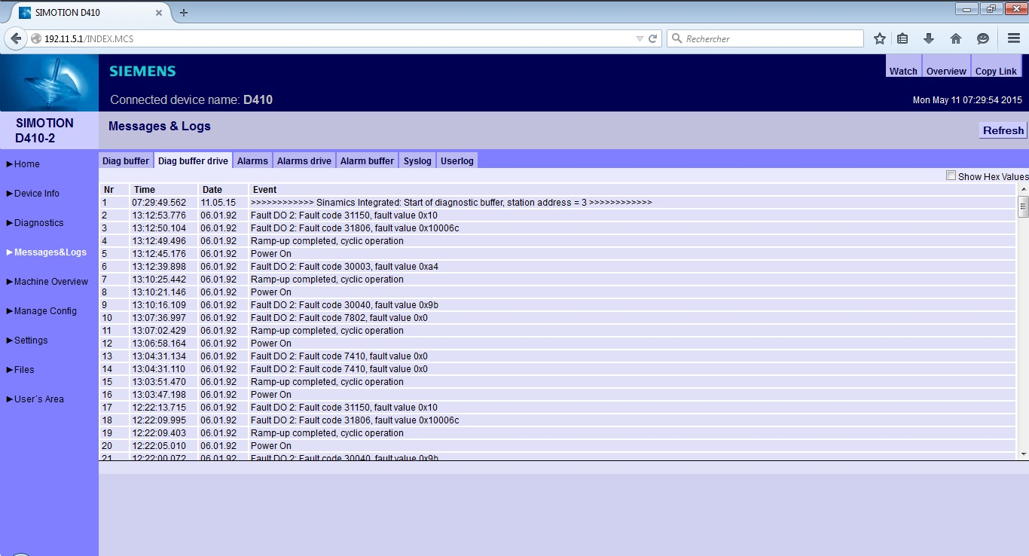
Task: Go to the browser home page icon
Action: (x=956, y=38)
